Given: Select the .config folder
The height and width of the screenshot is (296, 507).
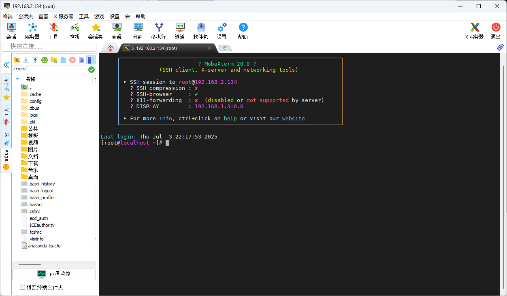Looking at the screenshot, I should 31,101.
